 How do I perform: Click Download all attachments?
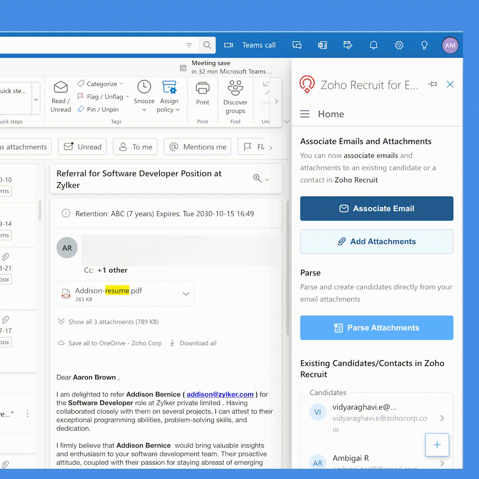pyautogui.click(x=193, y=343)
